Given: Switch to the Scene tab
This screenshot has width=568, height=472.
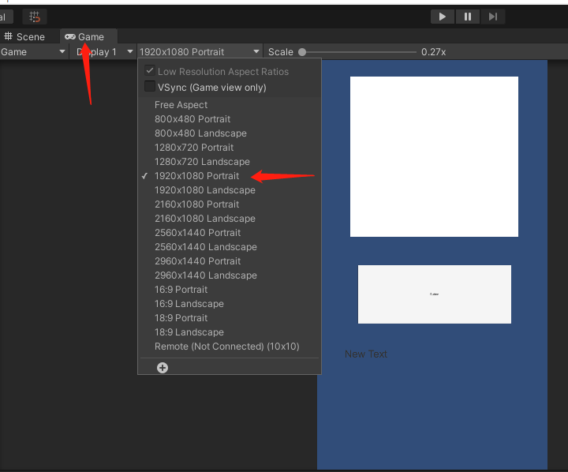Looking at the screenshot, I should click(24, 36).
